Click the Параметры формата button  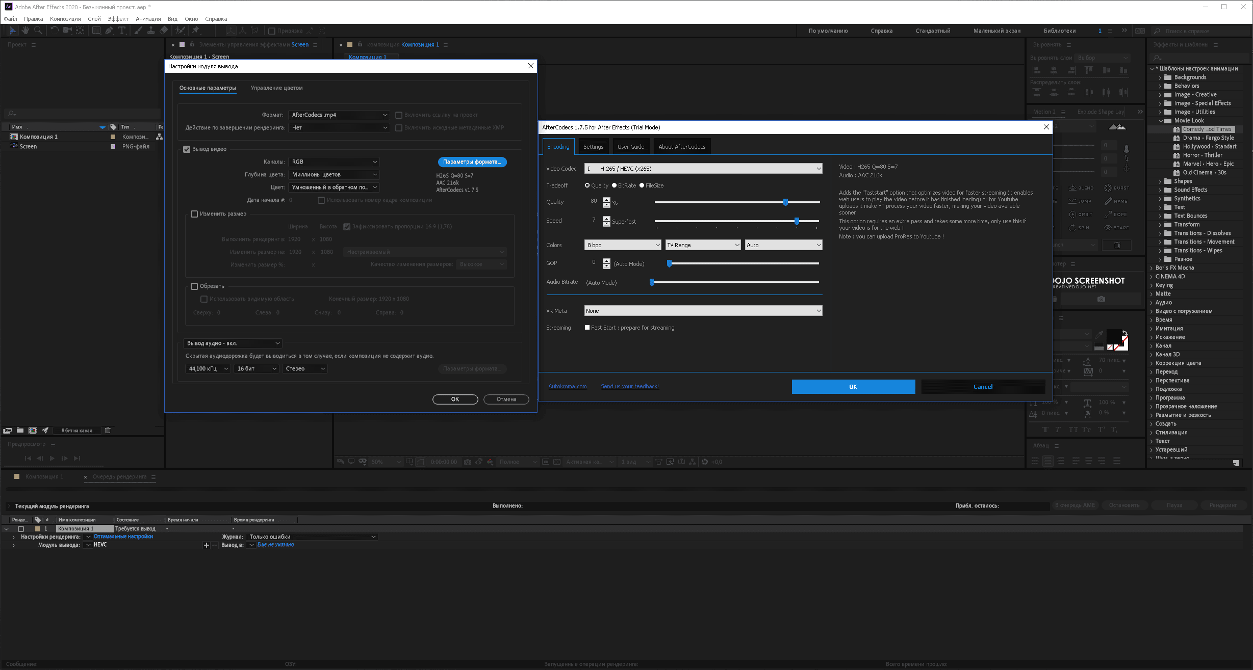472,162
